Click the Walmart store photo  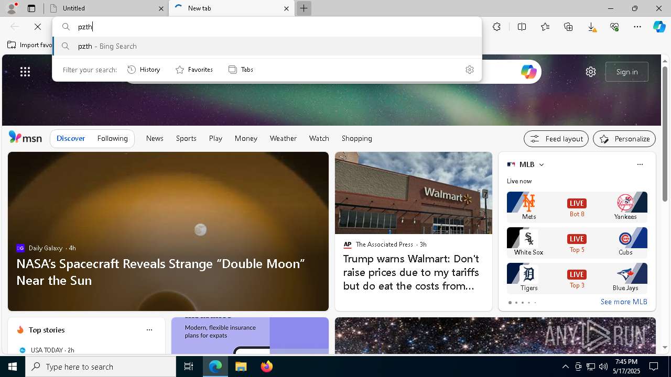414,193
